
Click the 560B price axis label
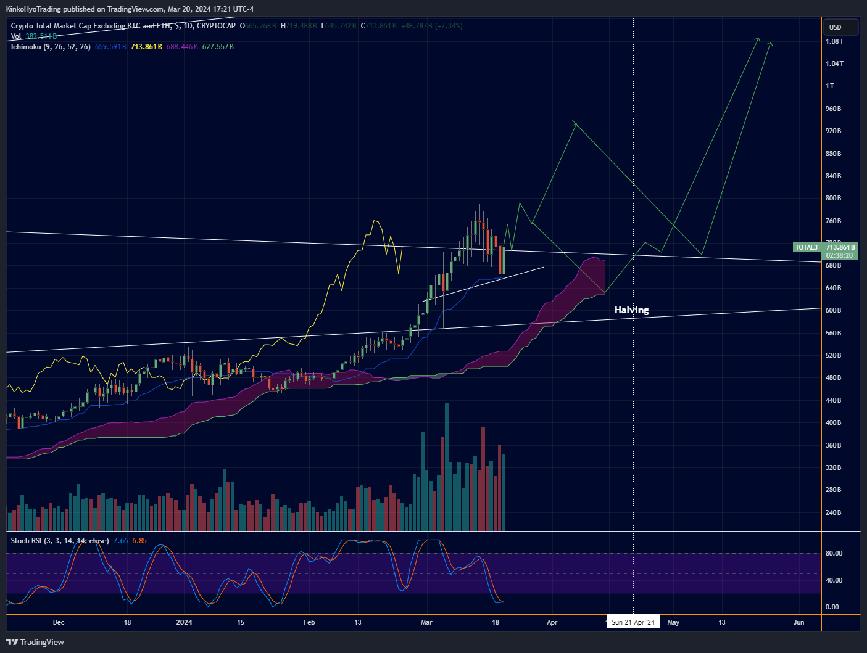coord(834,333)
